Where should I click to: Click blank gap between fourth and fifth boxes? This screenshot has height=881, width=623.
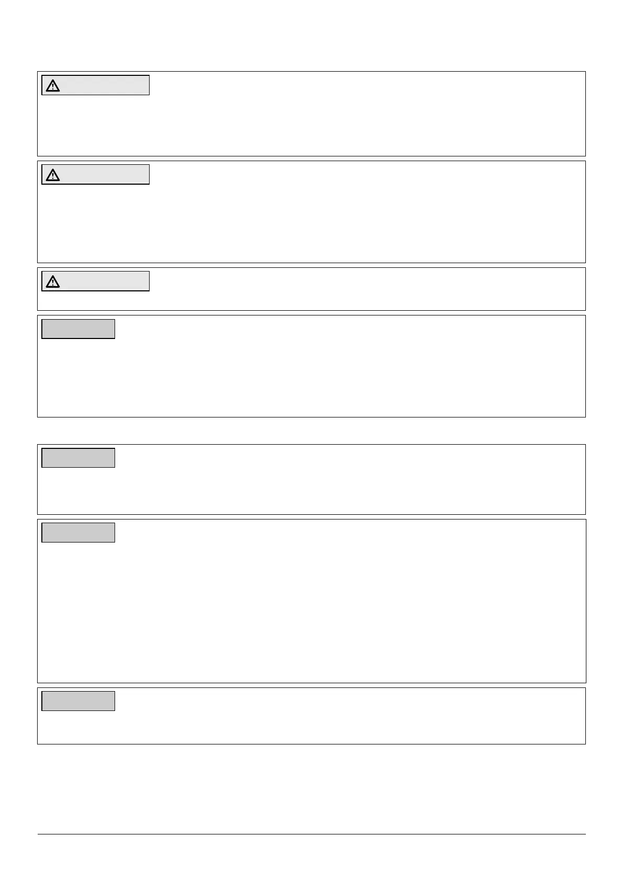(x=311, y=431)
